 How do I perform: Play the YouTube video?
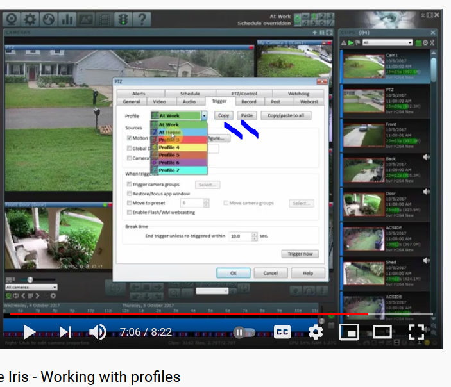pyautogui.click(x=30, y=331)
